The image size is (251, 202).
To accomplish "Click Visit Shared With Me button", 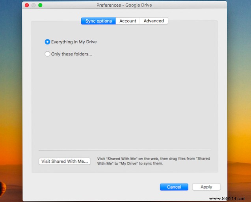I will pyautogui.click(x=65, y=161).
